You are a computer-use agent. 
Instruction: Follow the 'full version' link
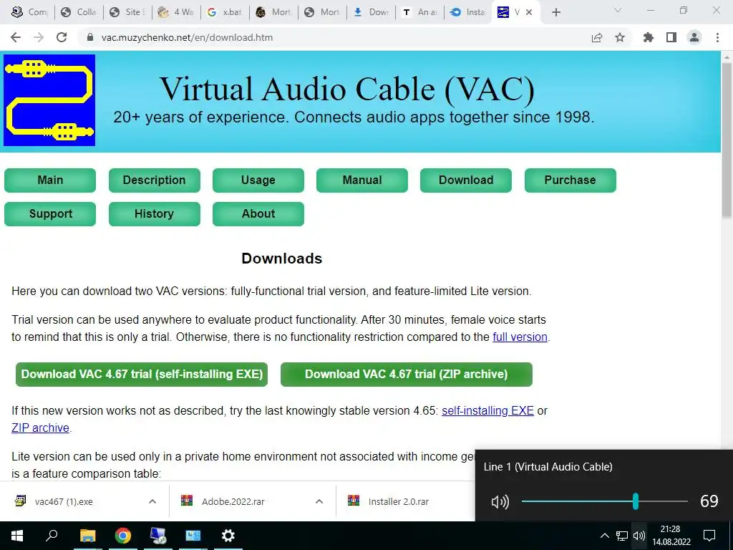click(x=520, y=337)
